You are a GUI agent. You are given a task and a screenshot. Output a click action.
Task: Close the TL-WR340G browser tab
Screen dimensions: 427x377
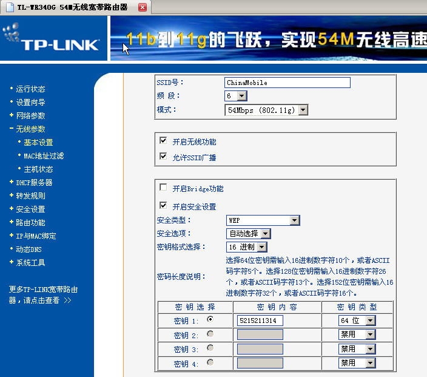coord(143,7)
